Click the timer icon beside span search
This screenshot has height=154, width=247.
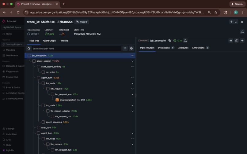[131, 48]
